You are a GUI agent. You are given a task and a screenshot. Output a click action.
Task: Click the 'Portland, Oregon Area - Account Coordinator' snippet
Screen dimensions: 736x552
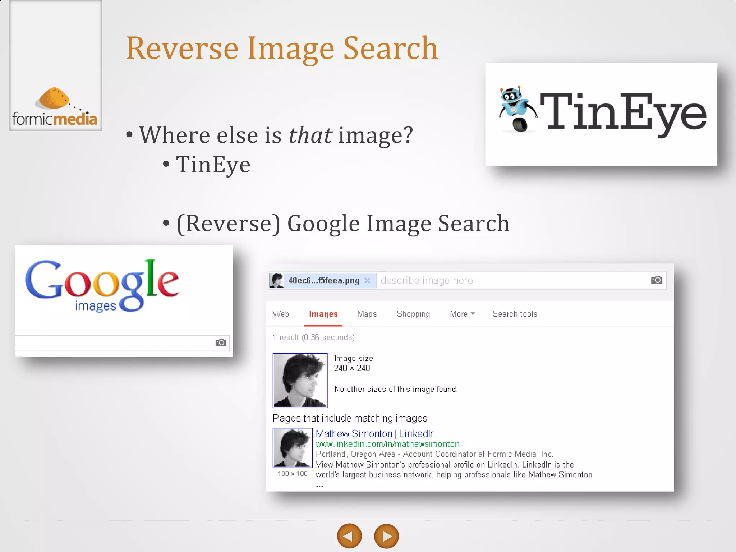434,454
